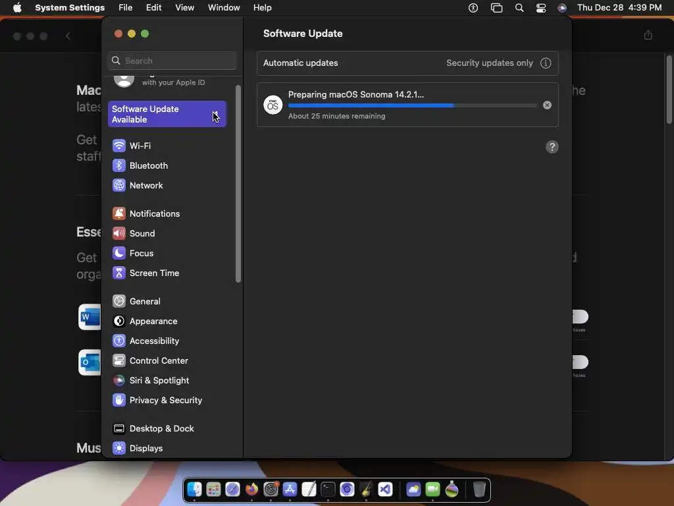
Task: Activate Siri from menu bar
Action: (562, 8)
